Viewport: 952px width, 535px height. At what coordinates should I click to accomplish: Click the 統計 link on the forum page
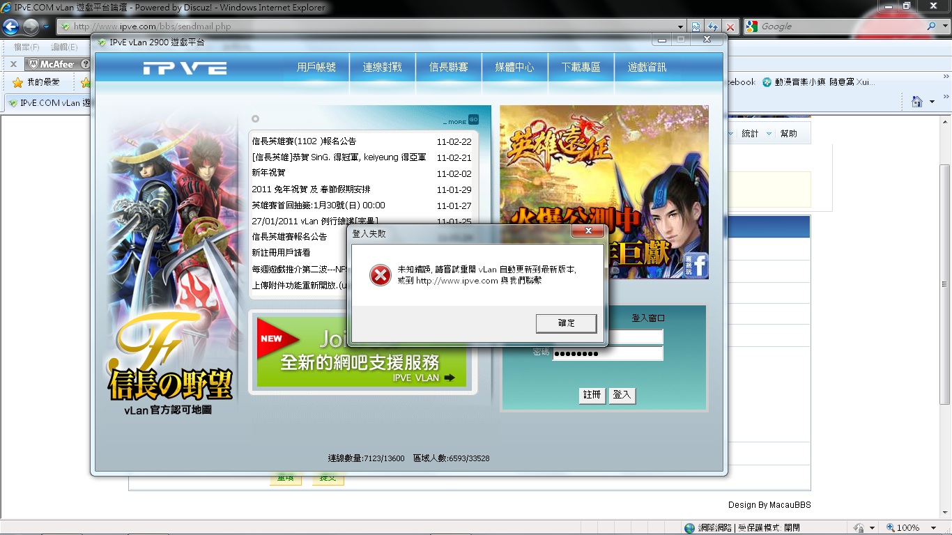750,133
